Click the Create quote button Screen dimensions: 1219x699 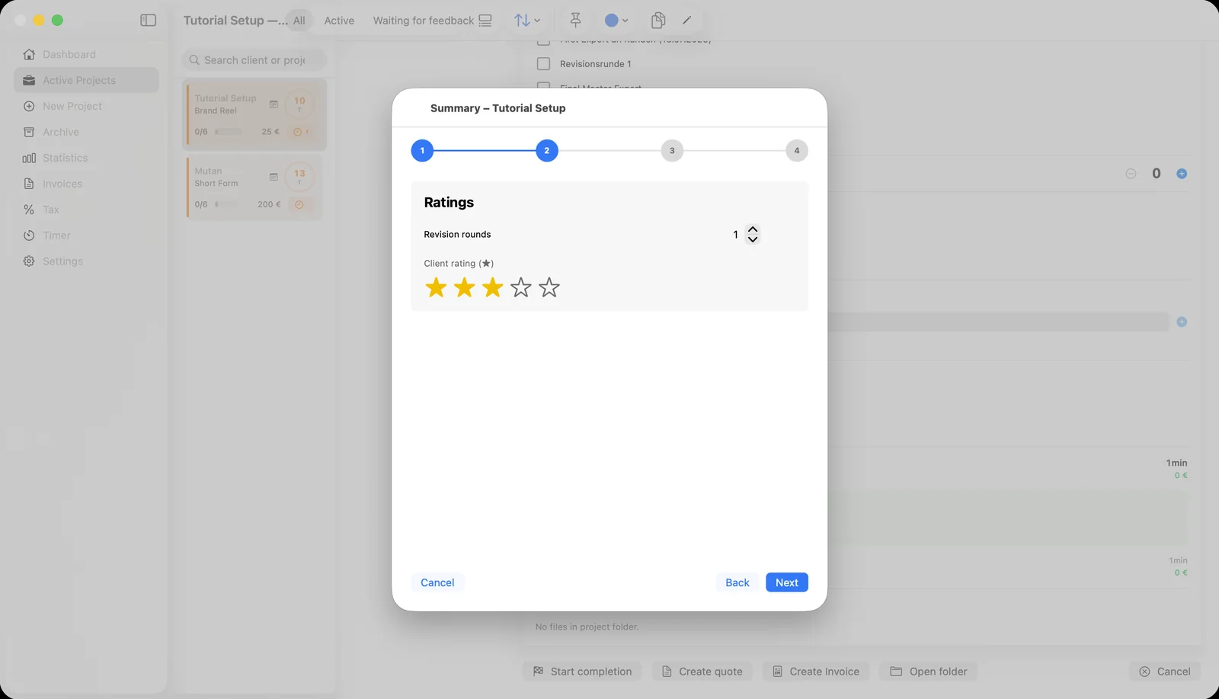702,672
